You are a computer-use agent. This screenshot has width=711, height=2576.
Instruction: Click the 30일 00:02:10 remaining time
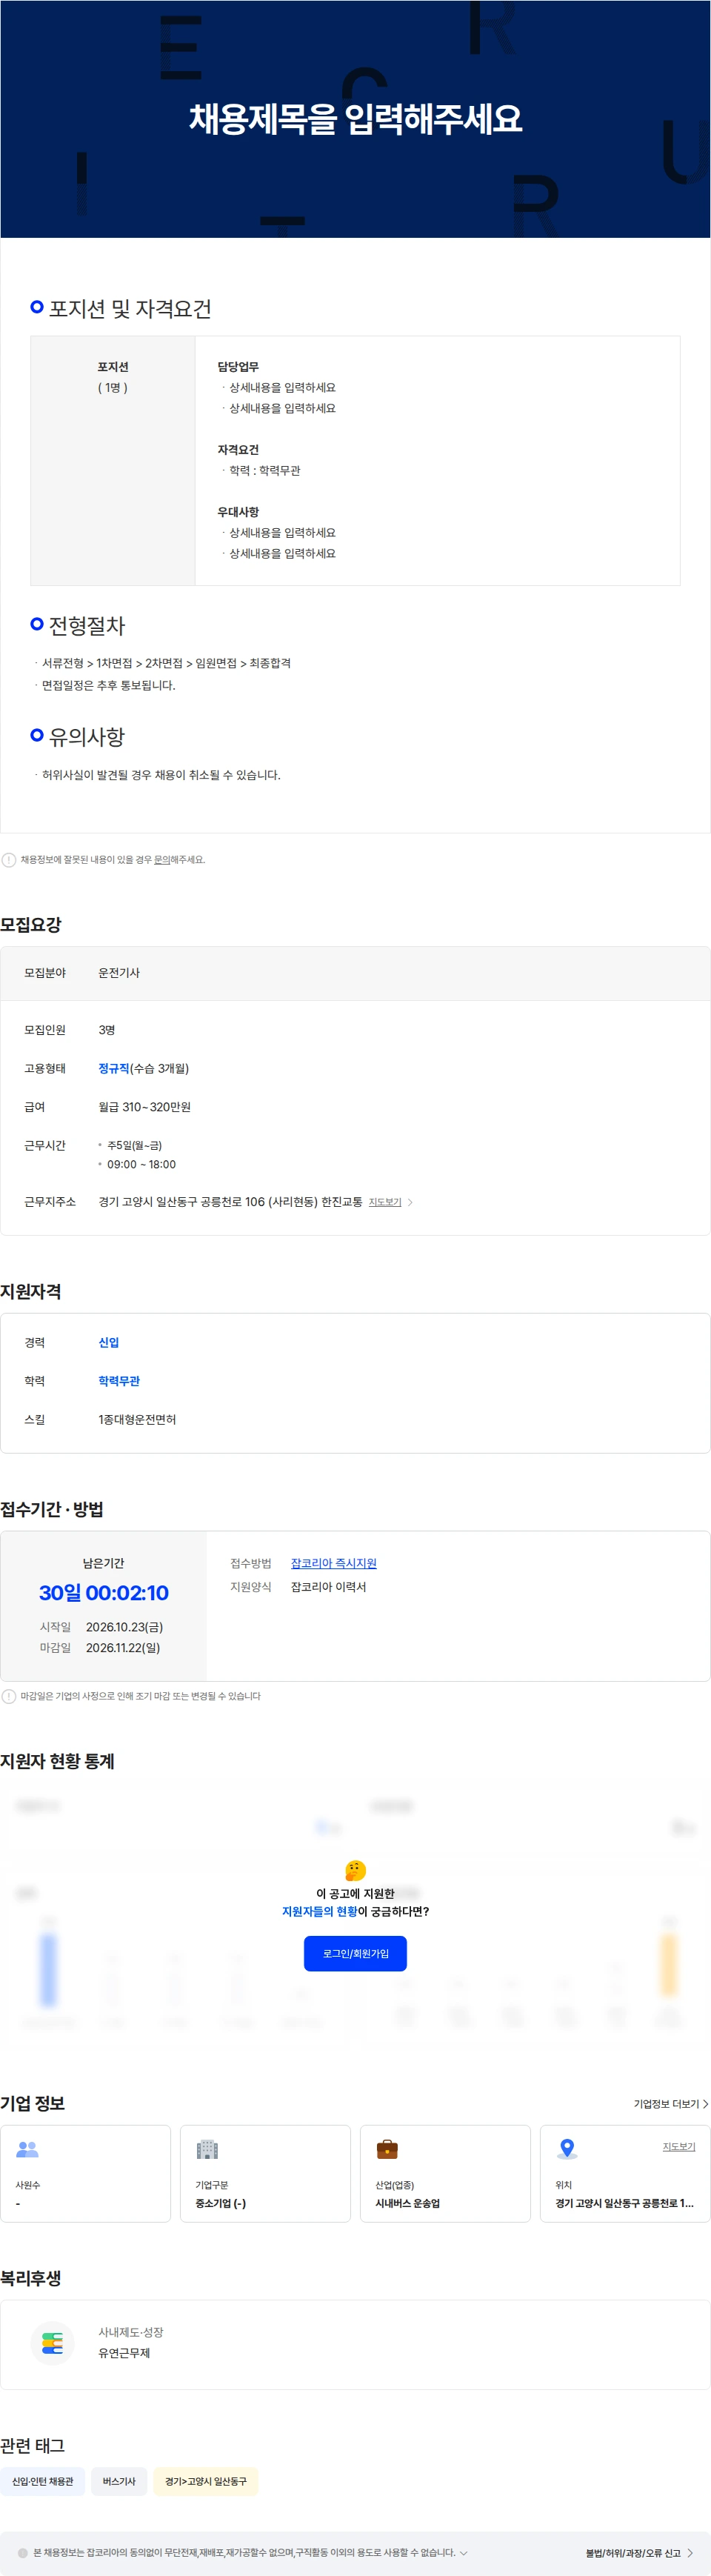[x=104, y=1593]
